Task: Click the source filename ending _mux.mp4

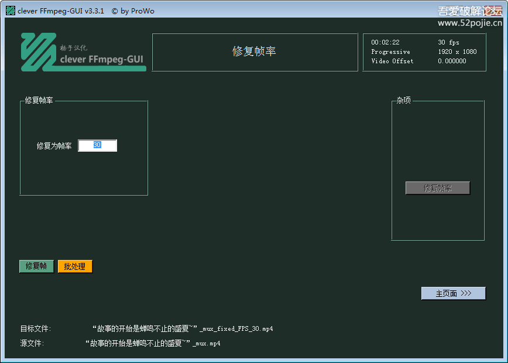Action: pos(153,343)
